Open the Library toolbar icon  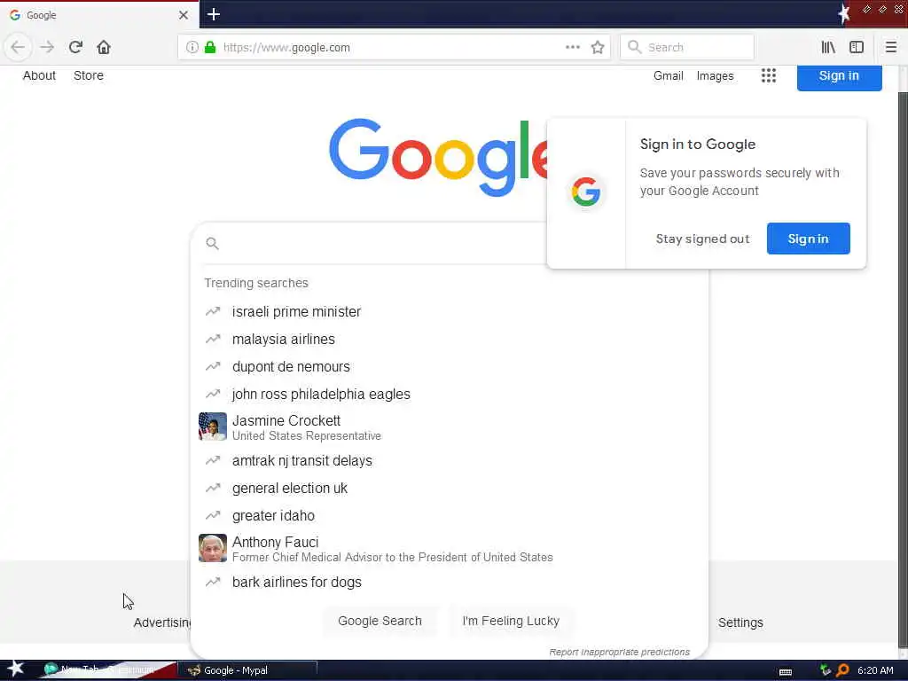[828, 47]
